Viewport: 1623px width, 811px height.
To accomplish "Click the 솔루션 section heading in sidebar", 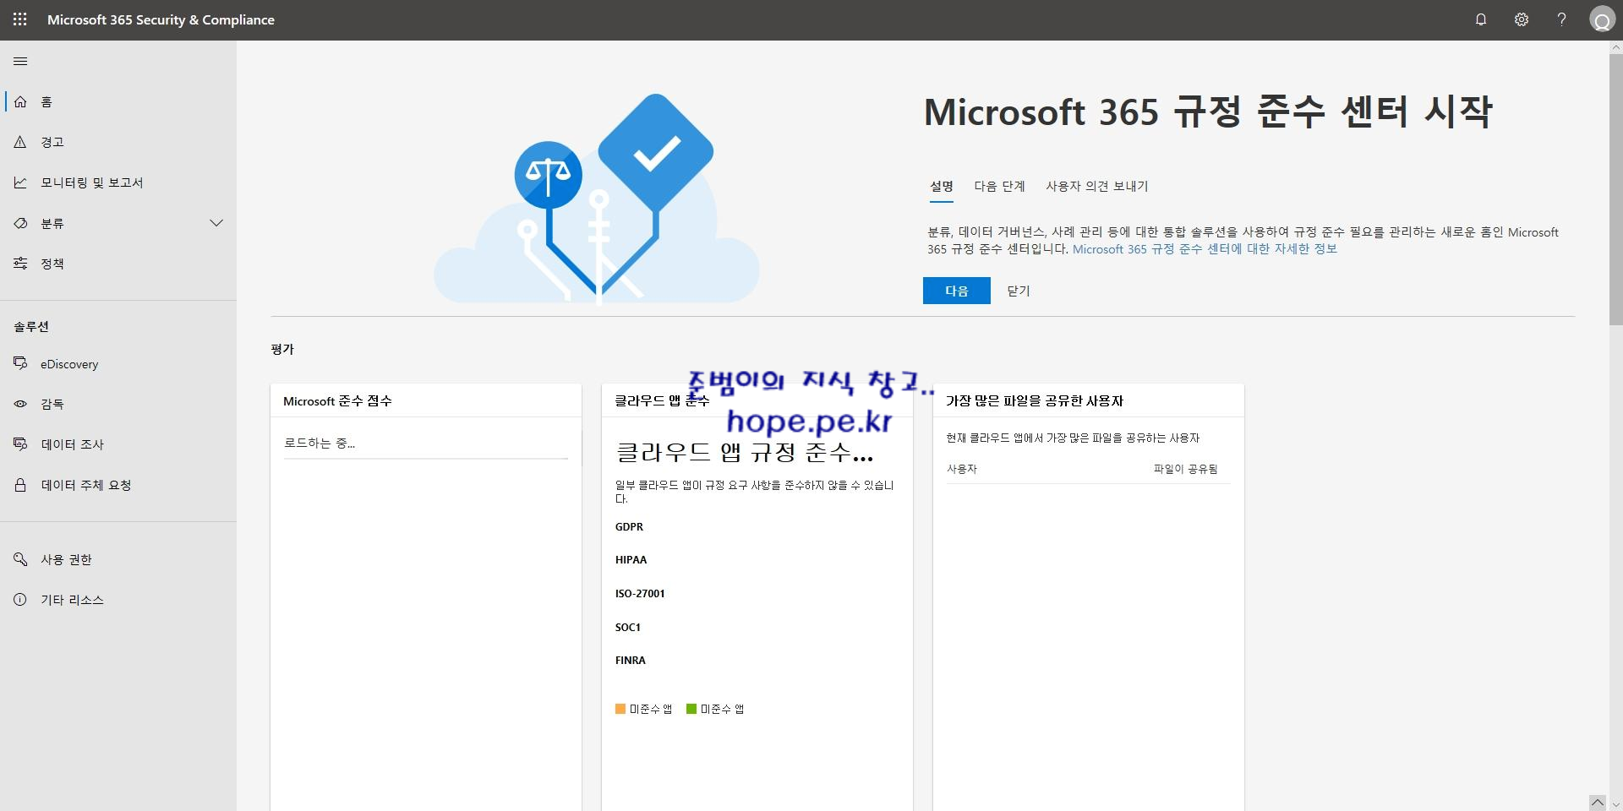I will tap(31, 326).
